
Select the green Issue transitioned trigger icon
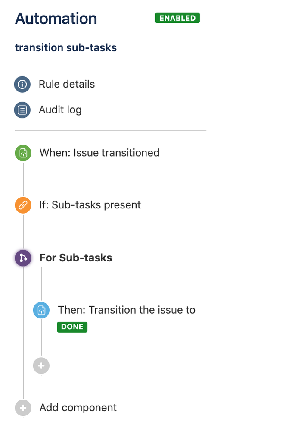pos(23,153)
